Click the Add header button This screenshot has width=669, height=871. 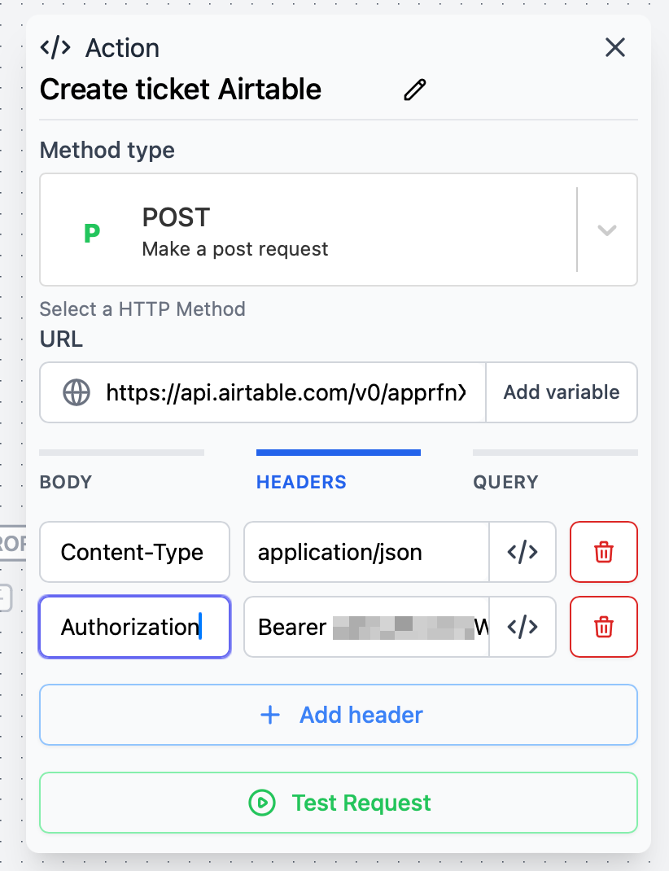coord(339,715)
